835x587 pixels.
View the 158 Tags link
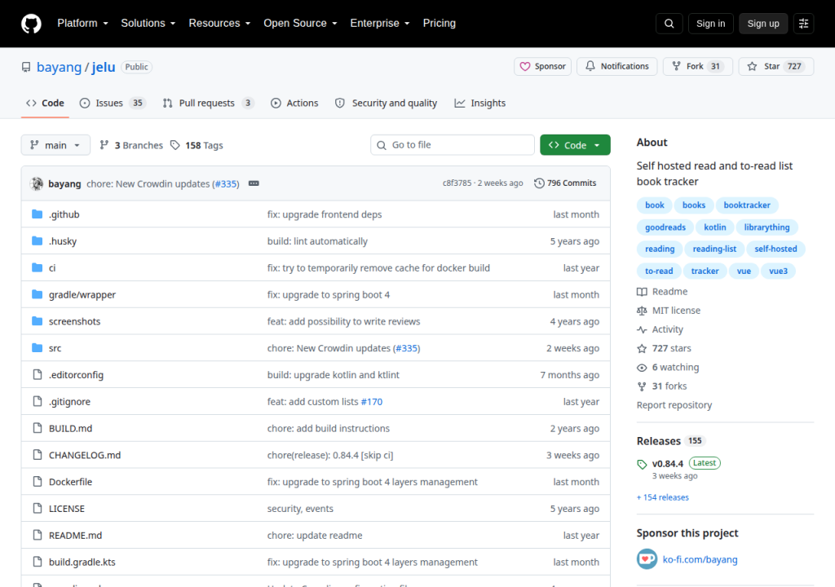point(197,145)
